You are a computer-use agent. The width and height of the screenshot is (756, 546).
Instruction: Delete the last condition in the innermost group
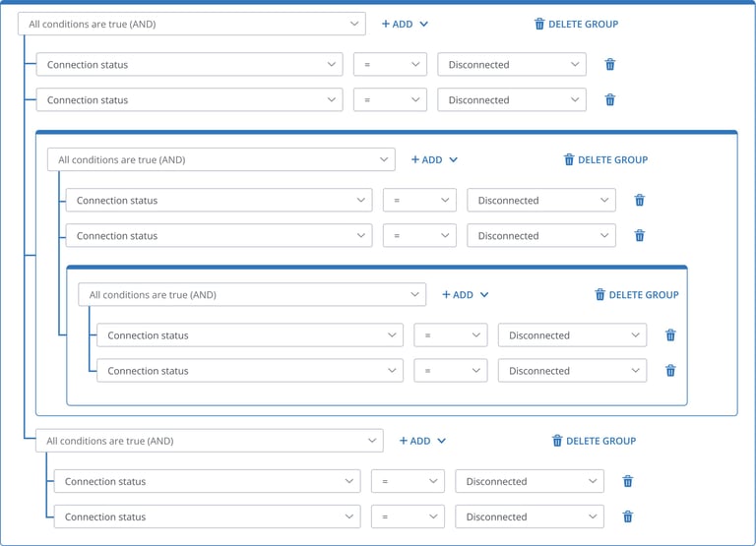670,371
